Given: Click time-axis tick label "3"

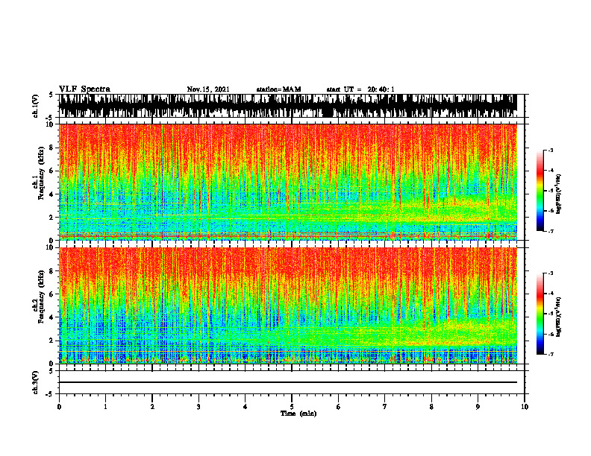Looking at the screenshot, I should pos(198,407).
